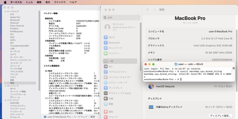Click the serial number F5D02573JRBK7LQBD
The image size is (238, 119).
[x=88, y=21]
